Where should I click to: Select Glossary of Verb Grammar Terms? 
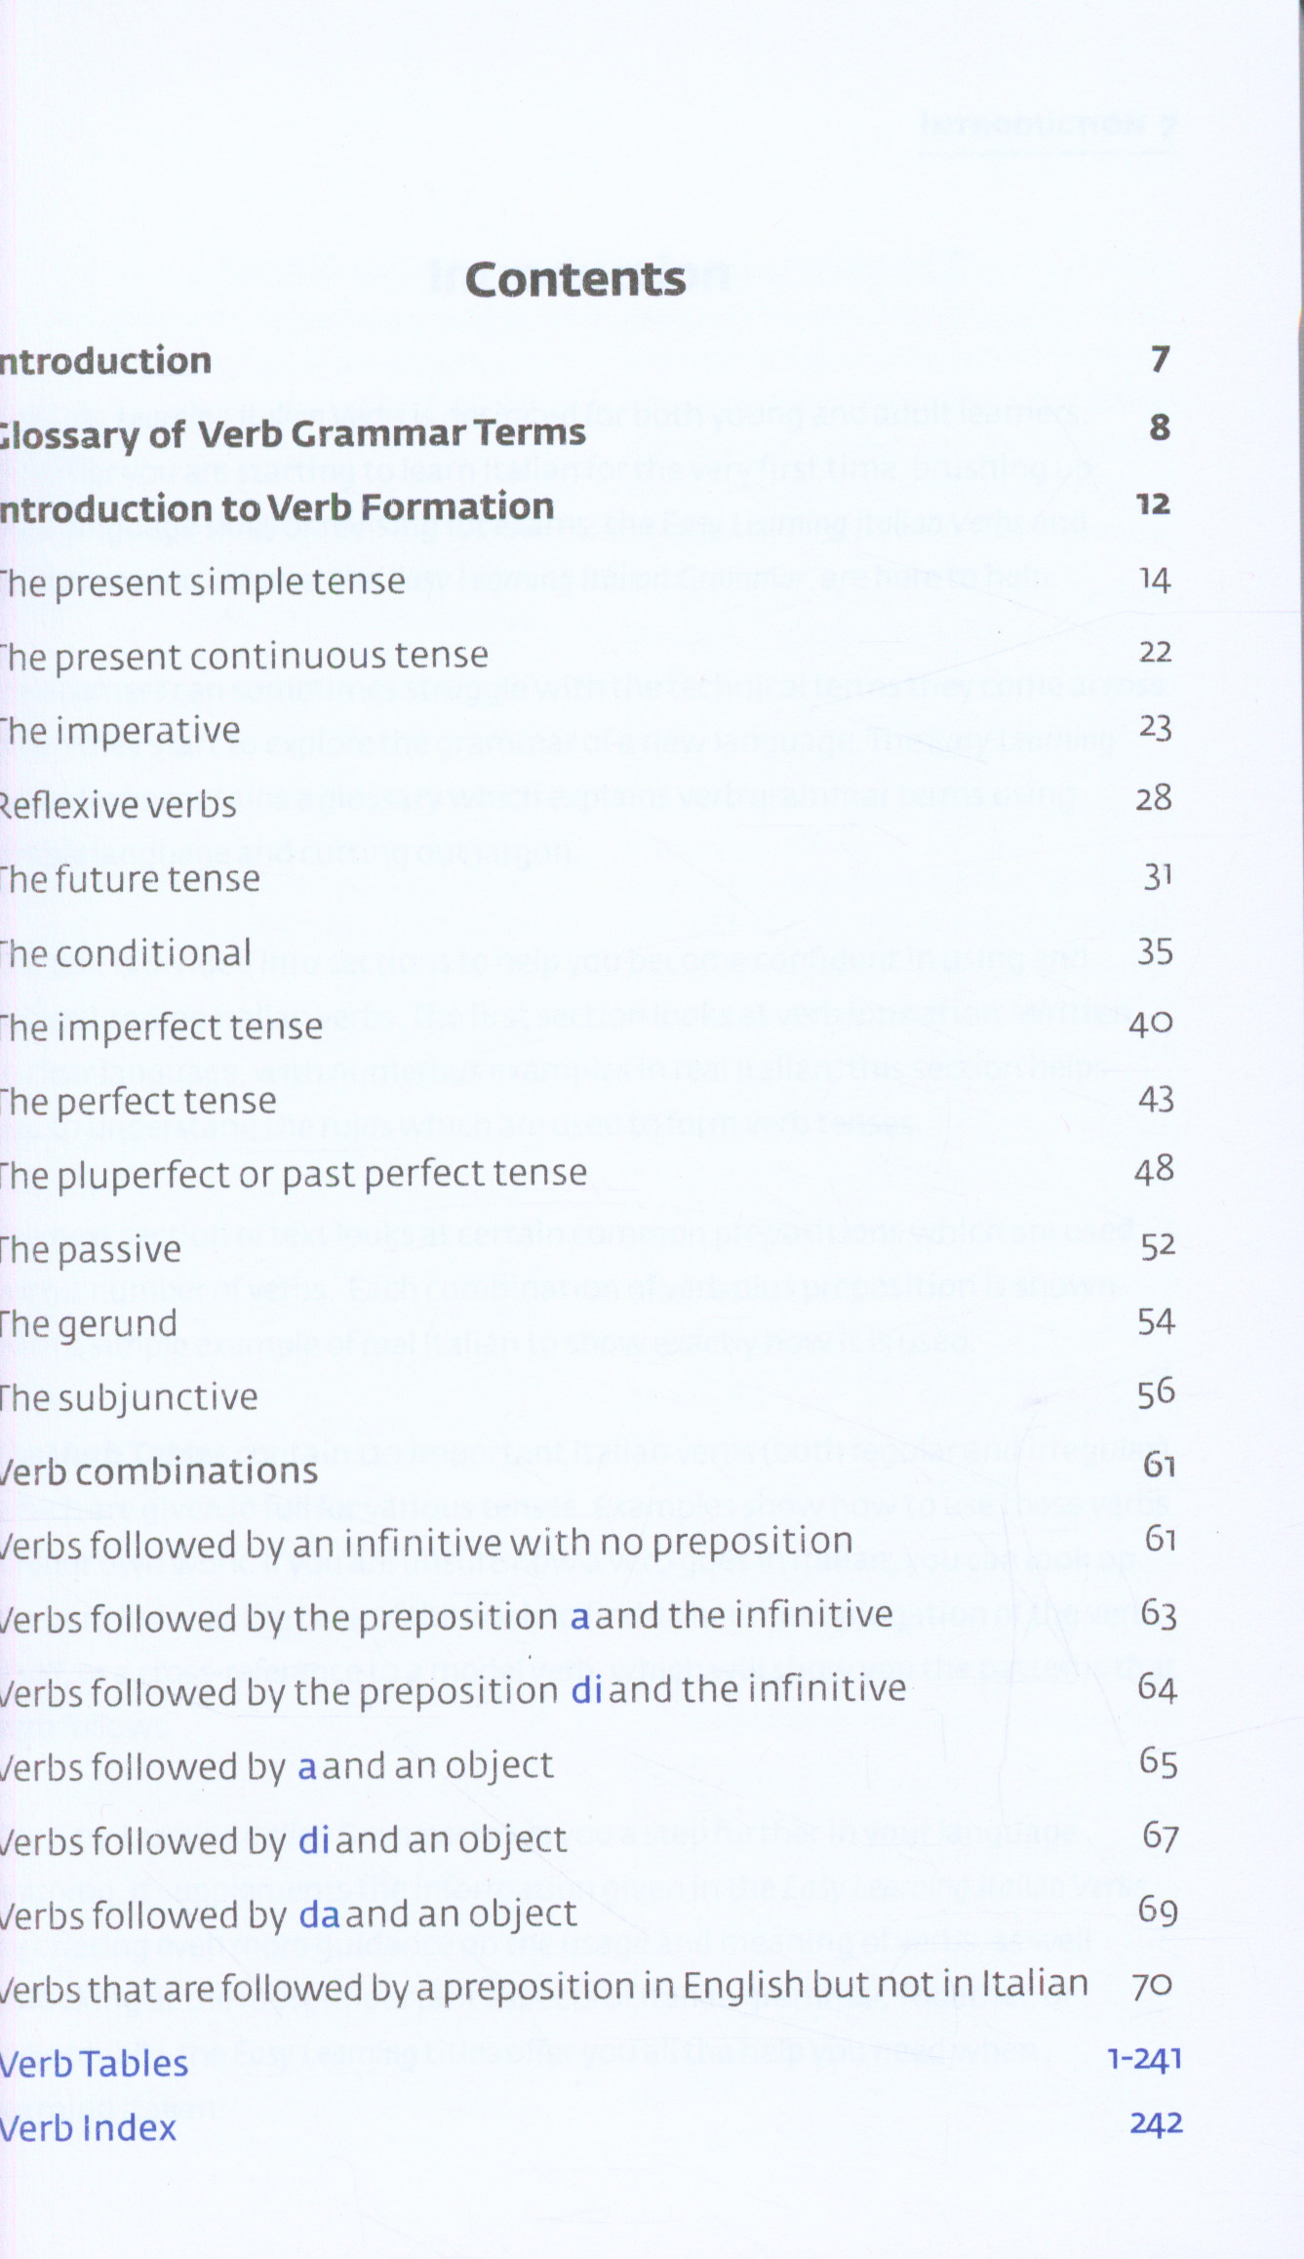(x=293, y=433)
